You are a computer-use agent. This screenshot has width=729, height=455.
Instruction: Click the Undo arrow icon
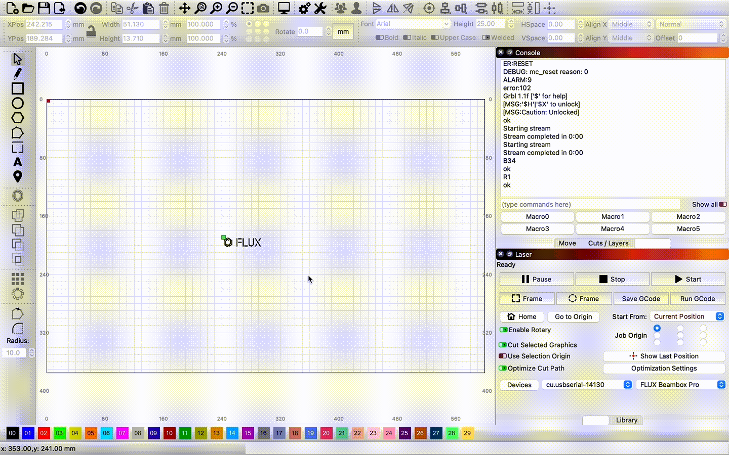(80, 8)
